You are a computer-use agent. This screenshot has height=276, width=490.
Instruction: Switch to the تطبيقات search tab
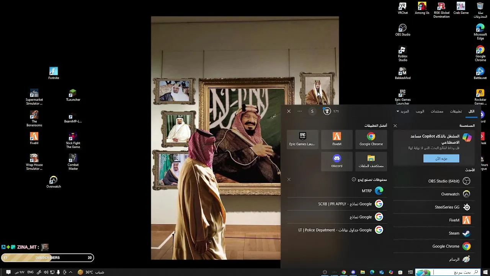tap(456, 111)
